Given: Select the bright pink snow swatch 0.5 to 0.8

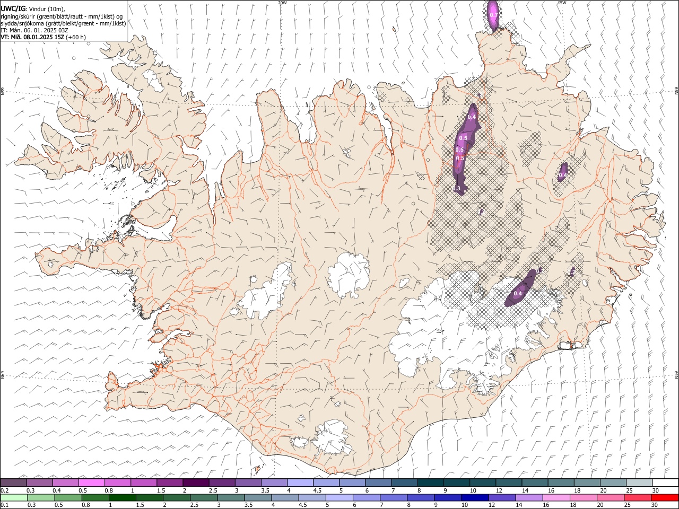Looking at the screenshot, I should pos(91,482).
